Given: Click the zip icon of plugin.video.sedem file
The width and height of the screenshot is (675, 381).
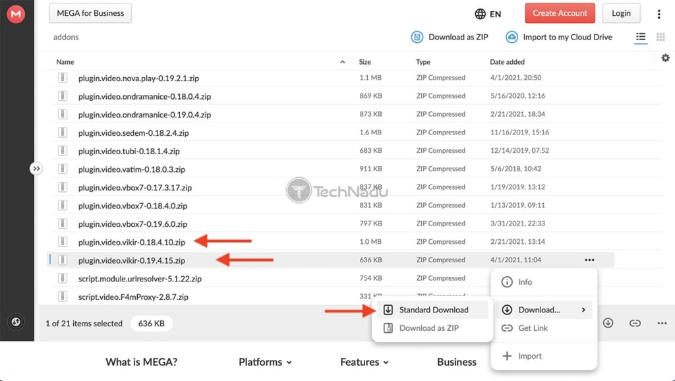Looking at the screenshot, I should click(x=63, y=132).
